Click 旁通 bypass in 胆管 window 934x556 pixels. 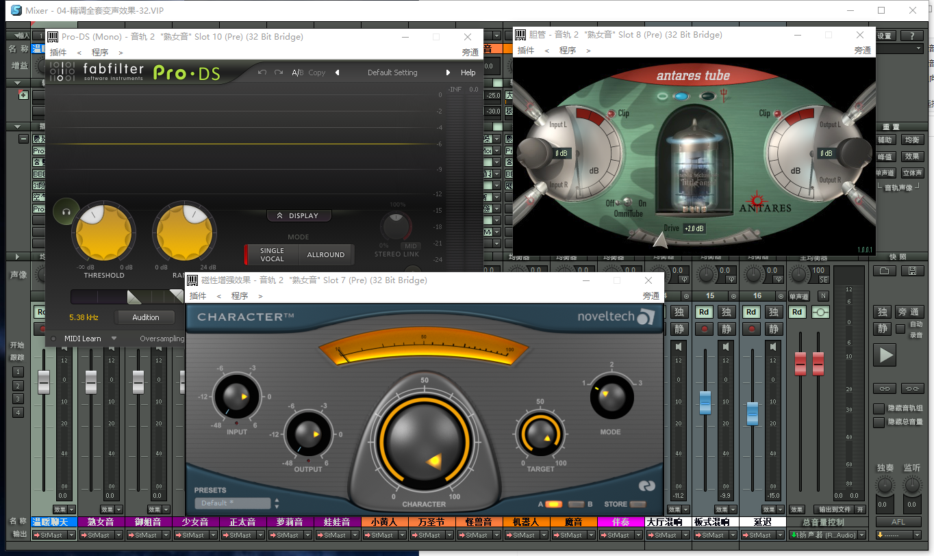(x=862, y=50)
